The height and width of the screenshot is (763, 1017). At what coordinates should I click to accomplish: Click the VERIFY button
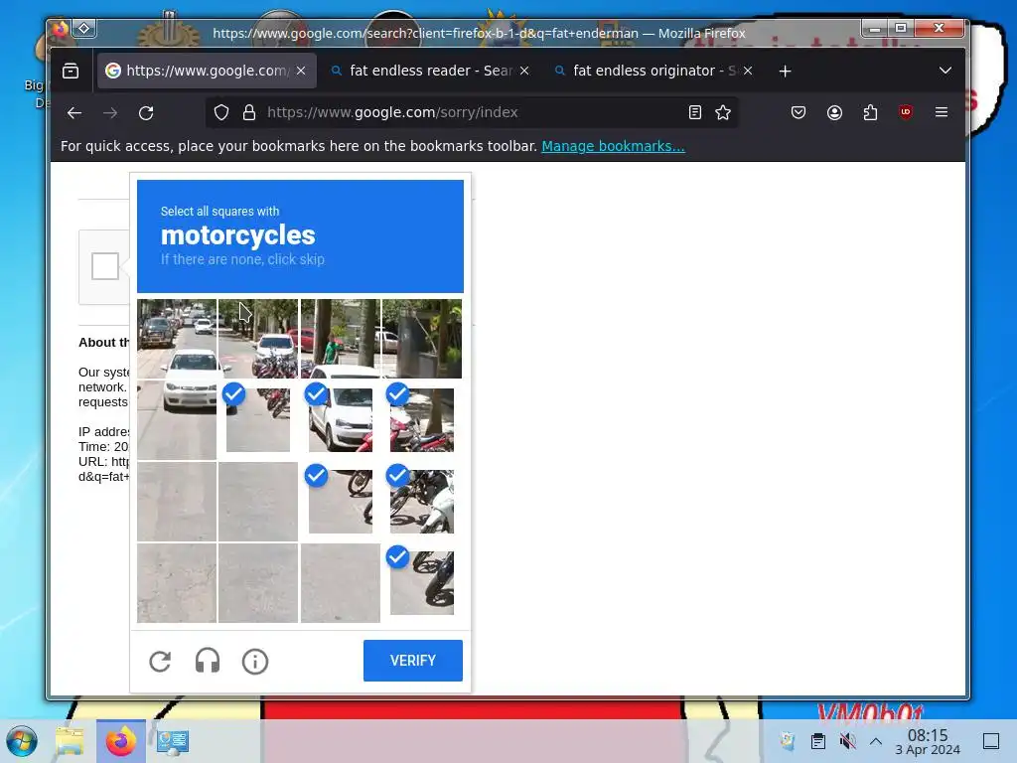tap(412, 661)
